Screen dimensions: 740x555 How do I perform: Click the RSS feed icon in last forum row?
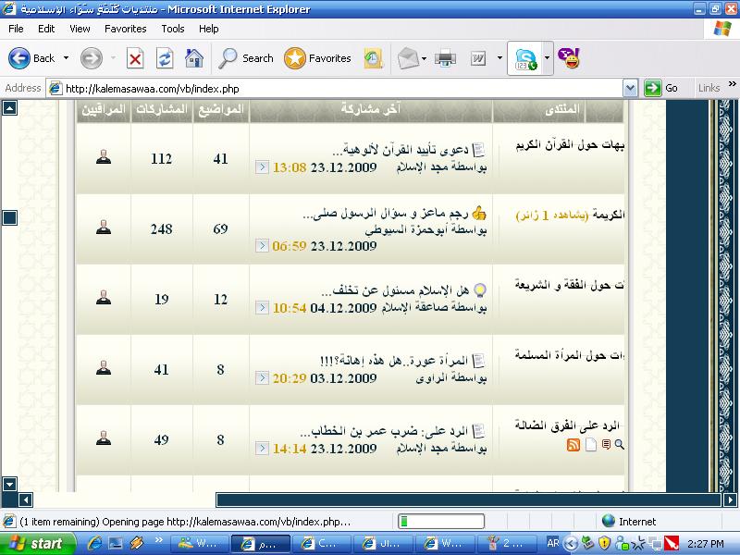[x=573, y=445]
